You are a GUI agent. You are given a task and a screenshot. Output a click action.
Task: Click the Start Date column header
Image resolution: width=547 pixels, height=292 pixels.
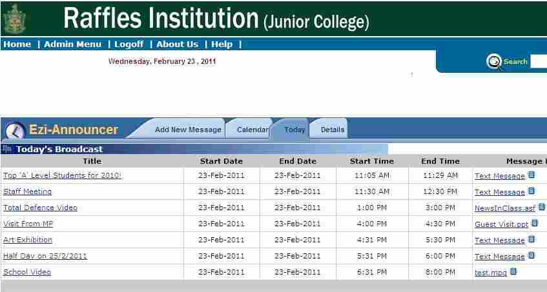[221, 161]
